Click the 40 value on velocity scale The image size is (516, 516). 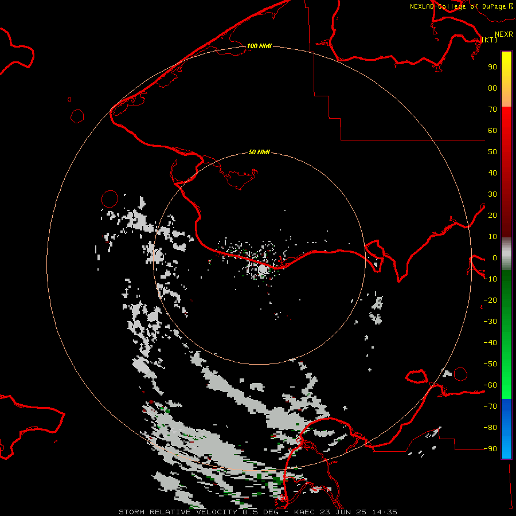(492, 173)
